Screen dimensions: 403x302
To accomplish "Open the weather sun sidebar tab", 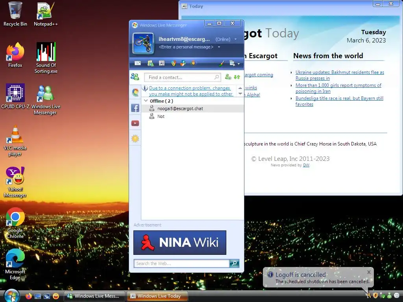I will 135,139.
